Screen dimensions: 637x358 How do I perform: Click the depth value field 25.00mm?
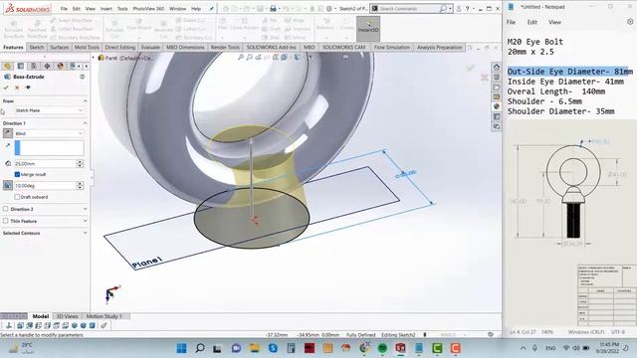pos(45,163)
